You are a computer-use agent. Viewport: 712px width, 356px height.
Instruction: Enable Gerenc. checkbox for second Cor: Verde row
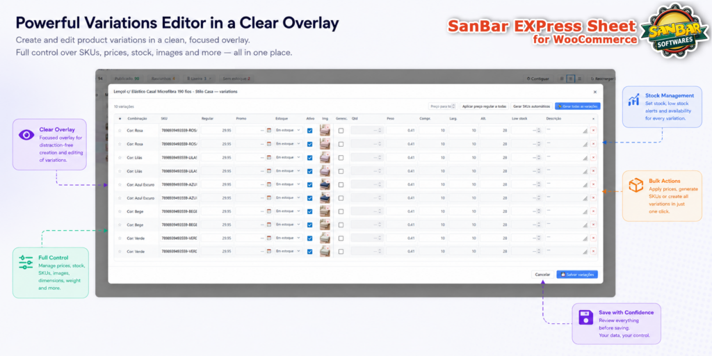pyautogui.click(x=341, y=252)
